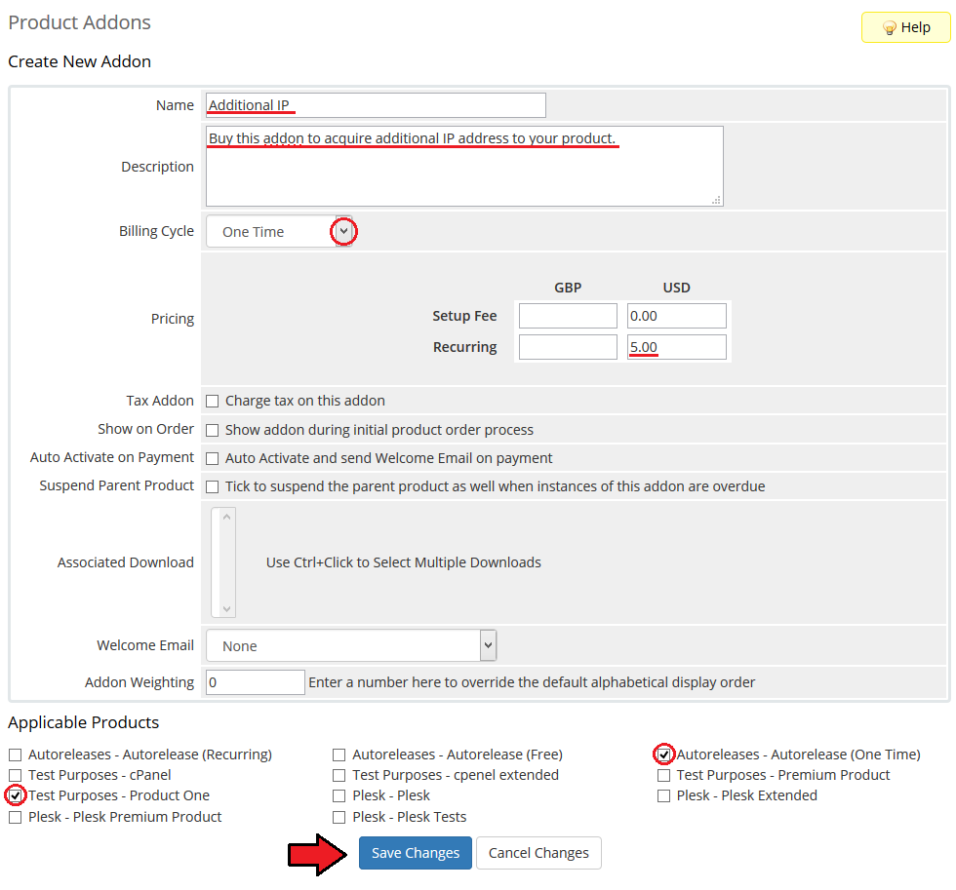
Task: Click Save Changes button
Action: point(415,853)
